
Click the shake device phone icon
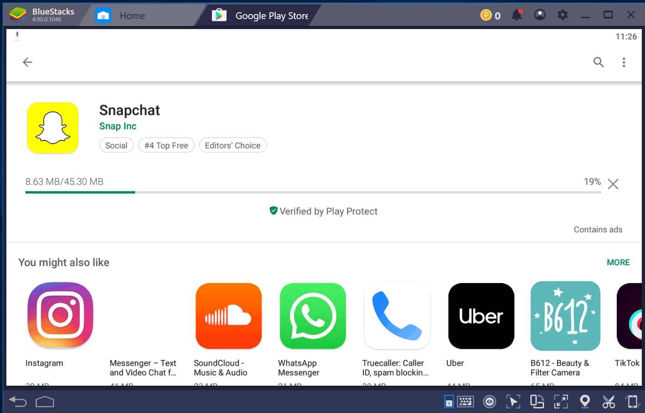(x=632, y=402)
